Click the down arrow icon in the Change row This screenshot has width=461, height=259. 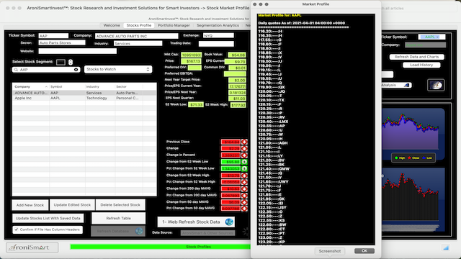244,149
